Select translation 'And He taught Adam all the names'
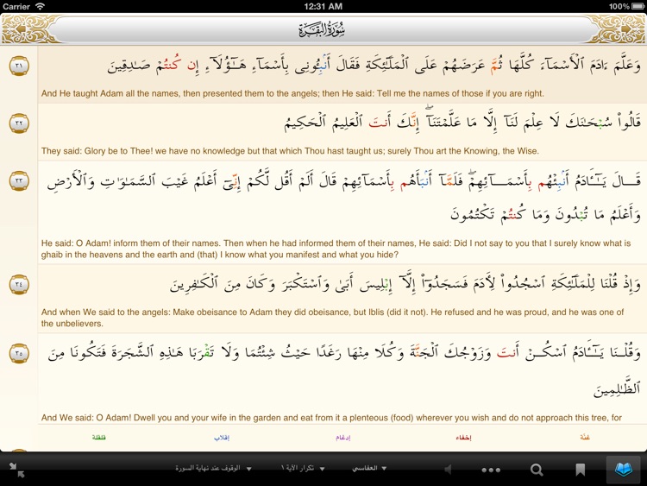Viewport: 647px width, 486px height. pyautogui.click(x=292, y=93)
